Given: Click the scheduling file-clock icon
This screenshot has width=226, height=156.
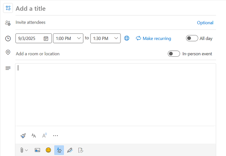Looking at the screenshot, I should (81, 150).
